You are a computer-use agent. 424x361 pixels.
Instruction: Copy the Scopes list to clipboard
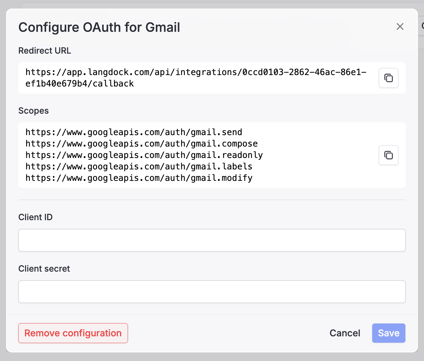[x=388, y=155]
